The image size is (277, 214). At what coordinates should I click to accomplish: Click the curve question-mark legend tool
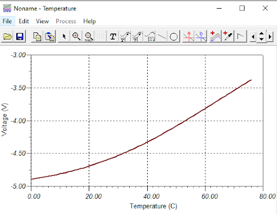137,37
